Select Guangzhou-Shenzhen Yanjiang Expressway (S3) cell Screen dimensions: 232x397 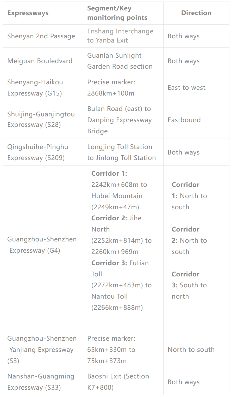click(x=42, y=349)
